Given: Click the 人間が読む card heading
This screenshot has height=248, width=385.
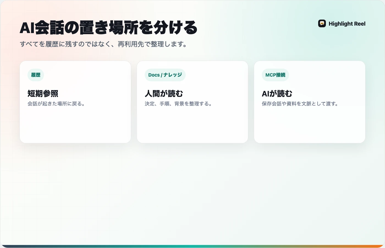Looking at the screenshot, I should pos(164,94).
